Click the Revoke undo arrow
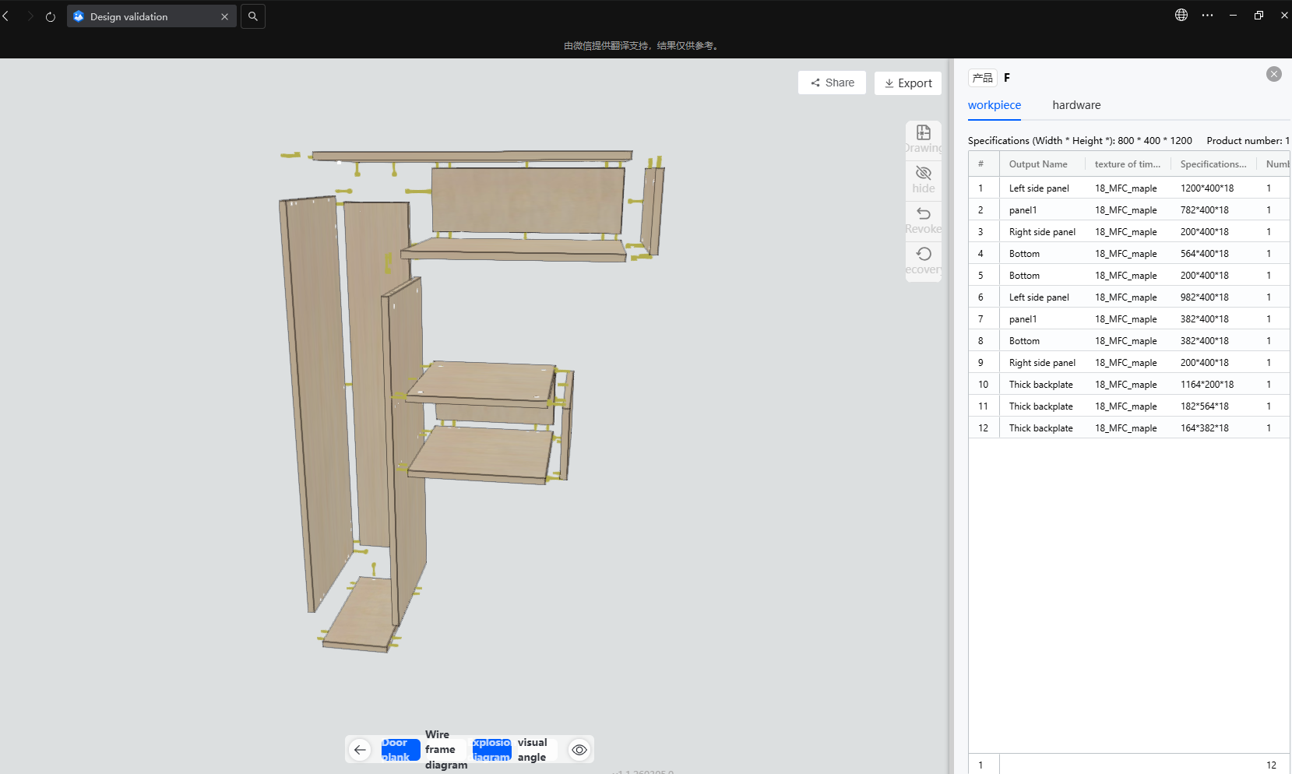The height and width of the screenshot is (774, 1292). point(924,213)
